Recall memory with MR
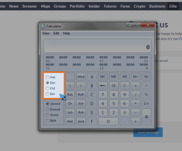Image resolution: width=182 pixels, height=151 pixels. [114, 77]
